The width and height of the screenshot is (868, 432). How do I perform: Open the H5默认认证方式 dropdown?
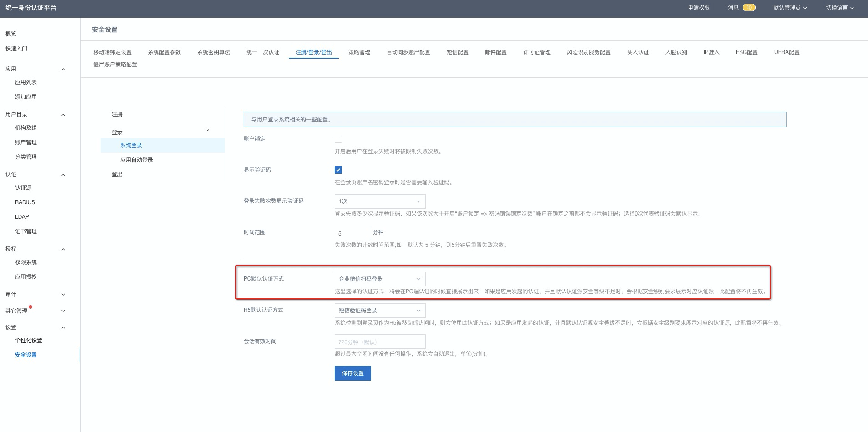click(380, 311)
